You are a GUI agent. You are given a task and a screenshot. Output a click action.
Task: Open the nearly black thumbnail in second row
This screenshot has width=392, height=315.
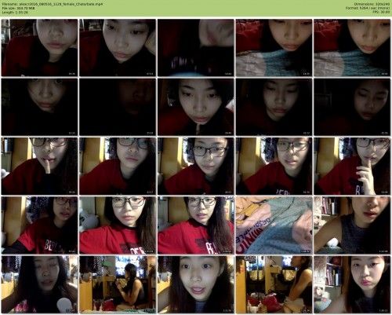tap(118, 107)
